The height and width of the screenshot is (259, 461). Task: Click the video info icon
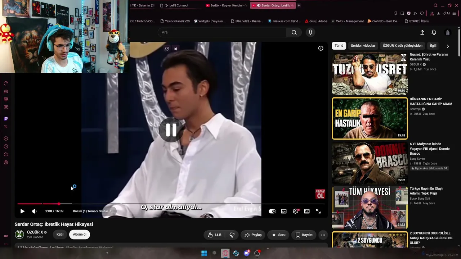(321, 48)
